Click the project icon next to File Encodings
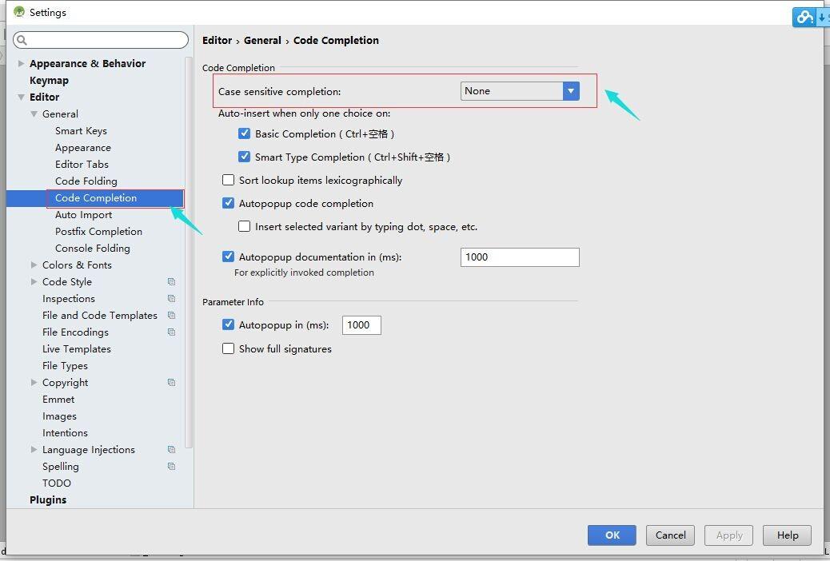The image size is (830, 561). click(x=171, y=332)
